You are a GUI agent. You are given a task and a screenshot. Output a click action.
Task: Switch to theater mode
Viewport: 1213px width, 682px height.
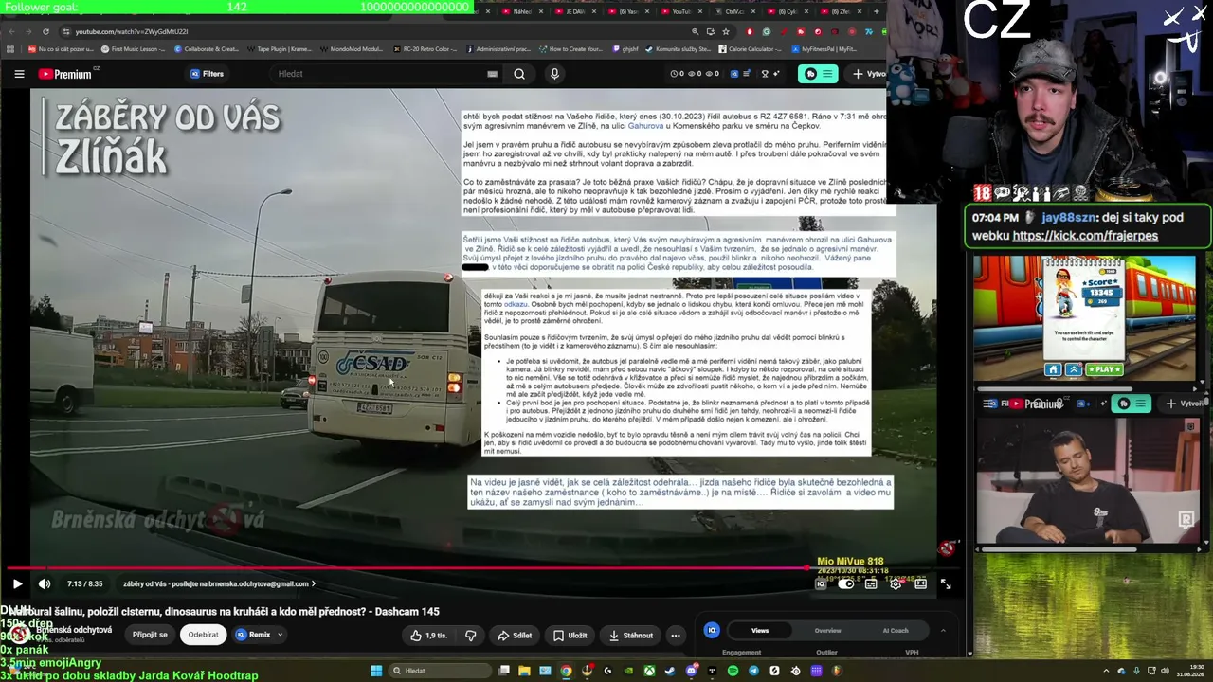[920, 583]
